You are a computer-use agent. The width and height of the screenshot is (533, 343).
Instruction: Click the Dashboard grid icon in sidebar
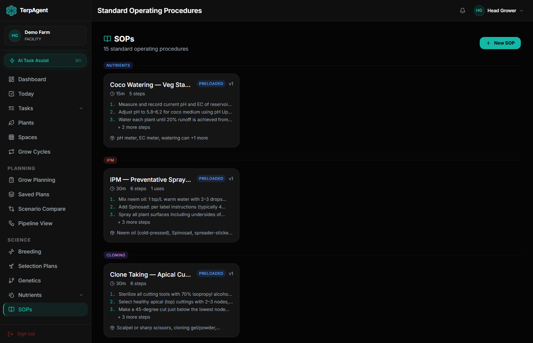pyautogui.click(x=11, y=79)
